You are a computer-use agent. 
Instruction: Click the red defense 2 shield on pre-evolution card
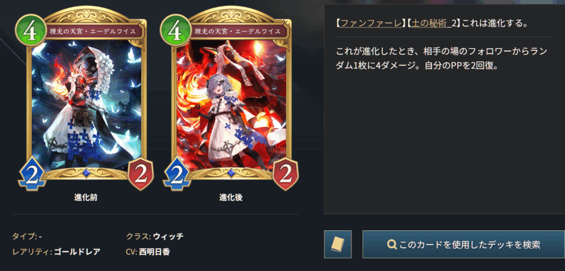[x=141, y=174]
